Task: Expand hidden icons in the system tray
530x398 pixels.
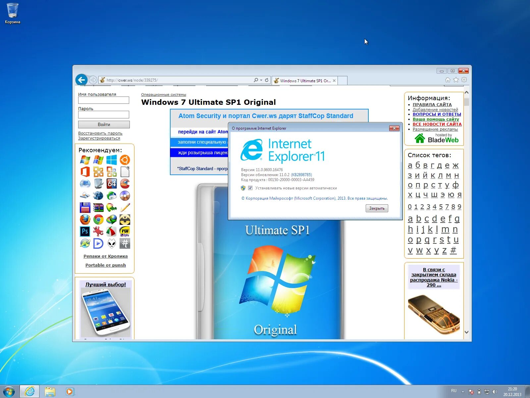Action: (463, 392)
